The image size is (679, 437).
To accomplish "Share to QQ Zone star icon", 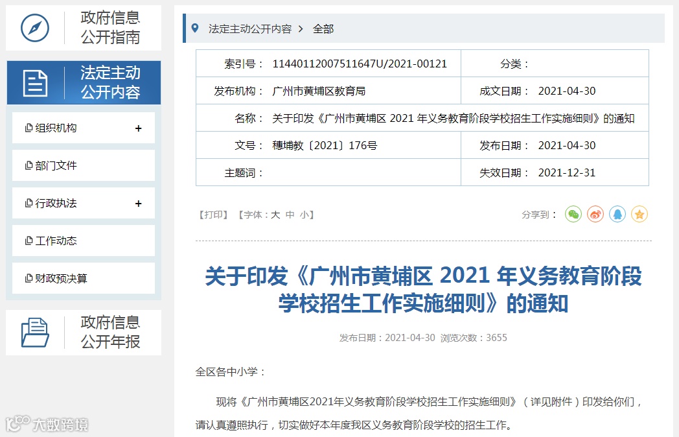I will pos(639,214).
